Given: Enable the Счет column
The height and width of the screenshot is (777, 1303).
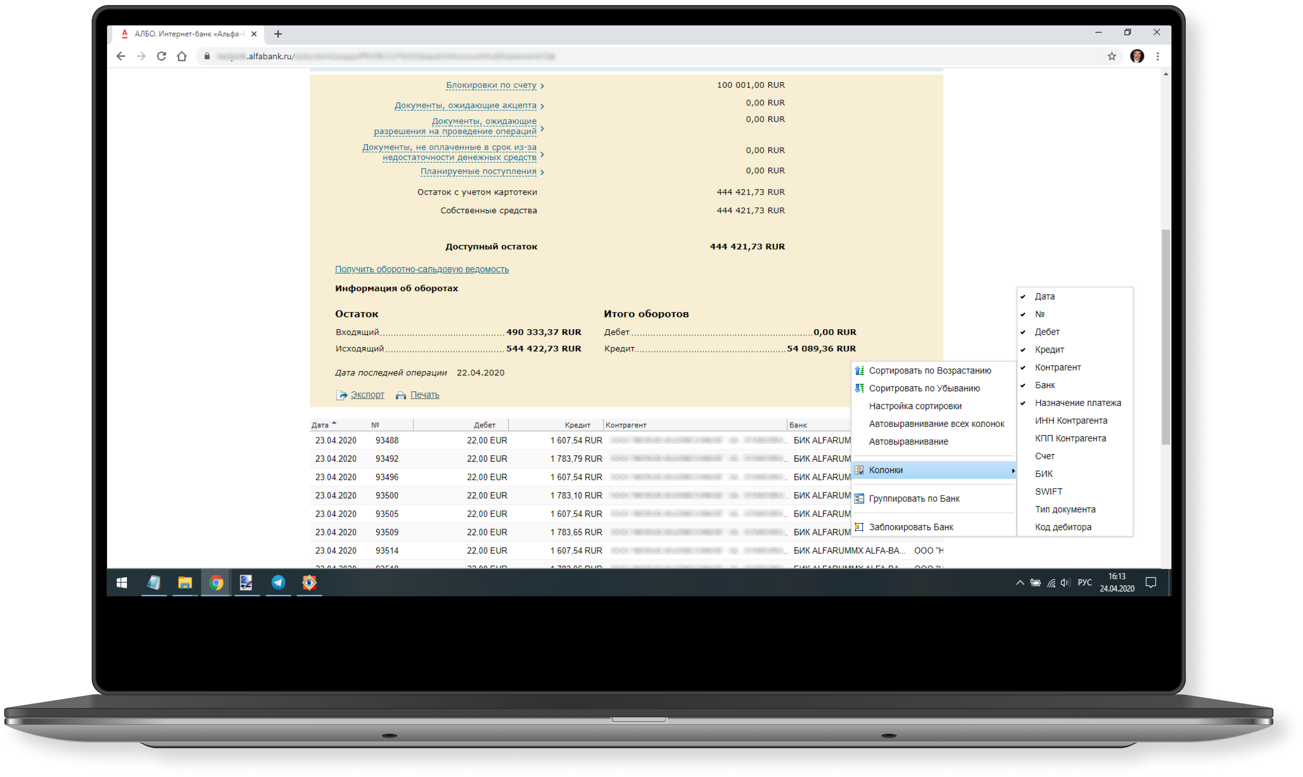Looking at the screenshot, I should coord(1074,457).
